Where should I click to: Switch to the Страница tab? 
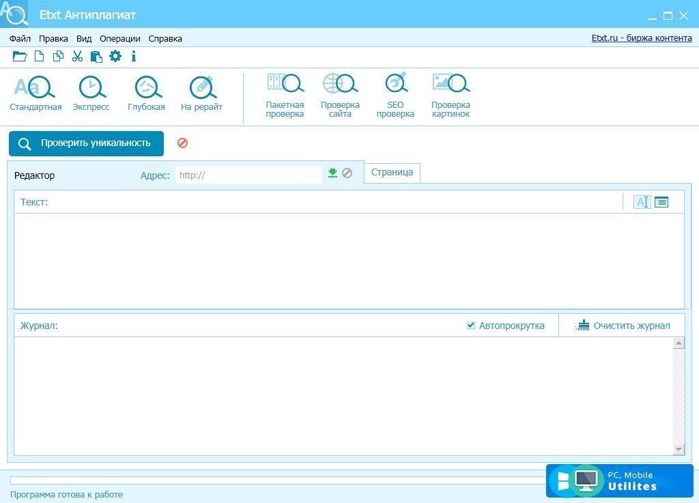[392, 173]
